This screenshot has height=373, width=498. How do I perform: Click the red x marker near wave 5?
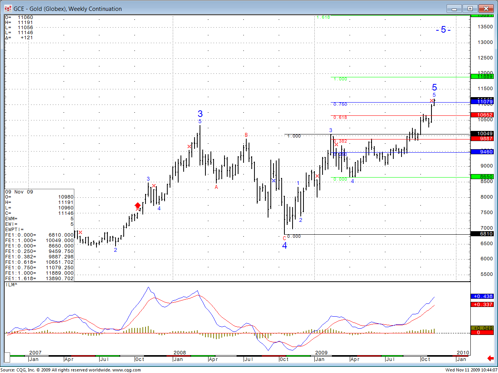coord(431,101)
